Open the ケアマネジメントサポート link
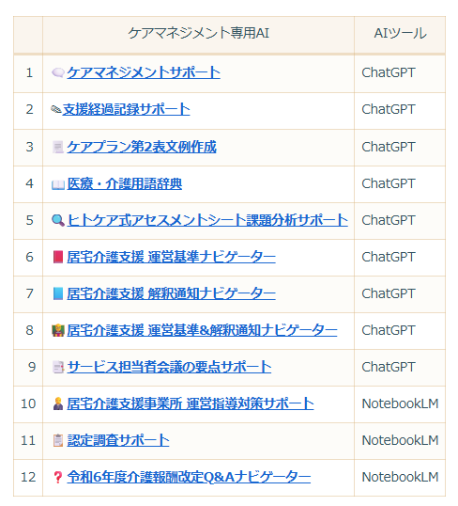 pyautogui.click(x=144, y=73)
